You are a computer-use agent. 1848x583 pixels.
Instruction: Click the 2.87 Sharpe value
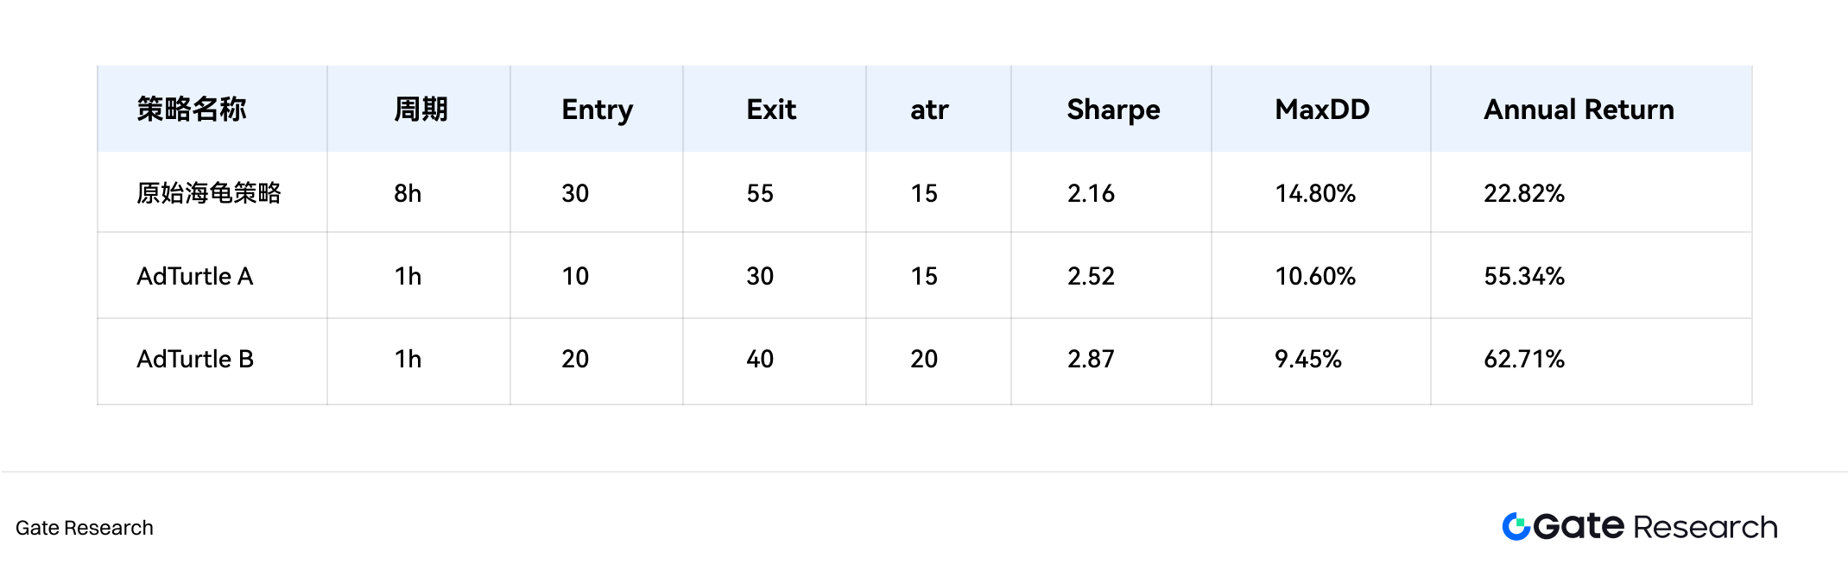1091,359
